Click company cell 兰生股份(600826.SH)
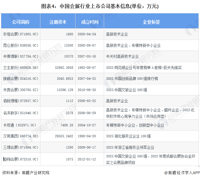Screen dimensions: 200x179 point(21,68)
